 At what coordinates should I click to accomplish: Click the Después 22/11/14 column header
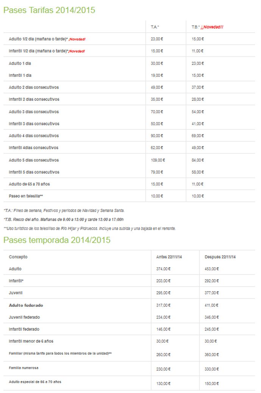(220, 257)
